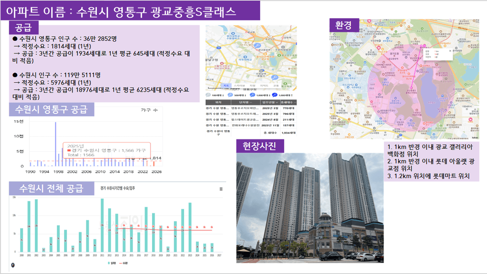The height and width of the screenshot is (274, 487).
Task: Click the 한화포레나수원원천 complex name cell
Action: (x=245, y=125)
